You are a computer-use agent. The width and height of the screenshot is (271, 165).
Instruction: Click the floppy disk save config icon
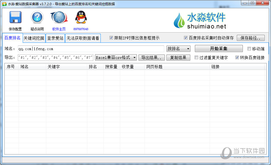coord(15,17)
